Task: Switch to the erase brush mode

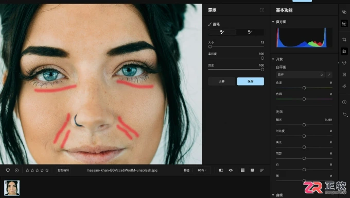Action: pyautogui.click(x=250, y=32)
